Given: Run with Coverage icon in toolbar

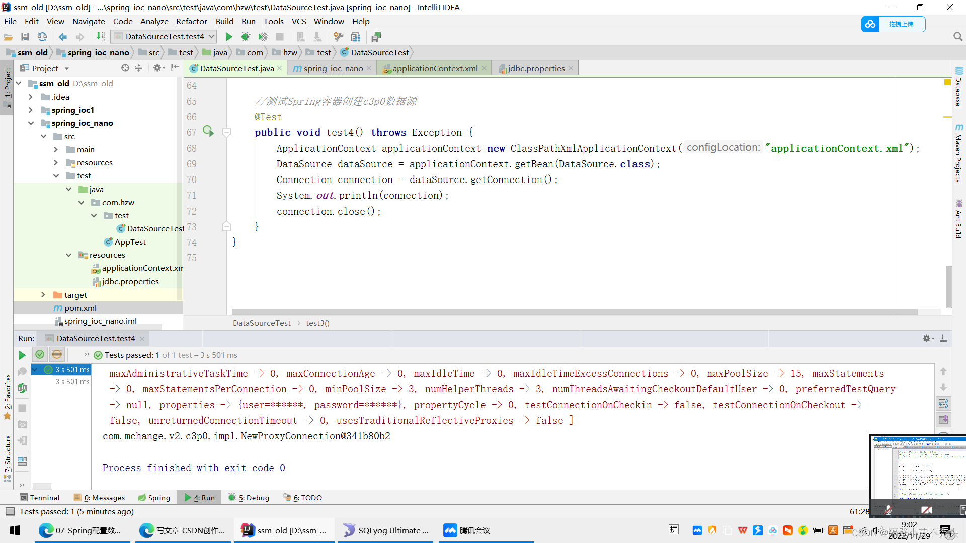Looking at the screenshot, I should pos(263,37).
